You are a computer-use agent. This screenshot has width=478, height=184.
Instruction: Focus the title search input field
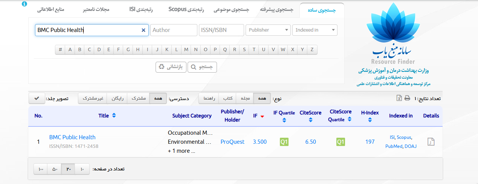coord(92,30)
